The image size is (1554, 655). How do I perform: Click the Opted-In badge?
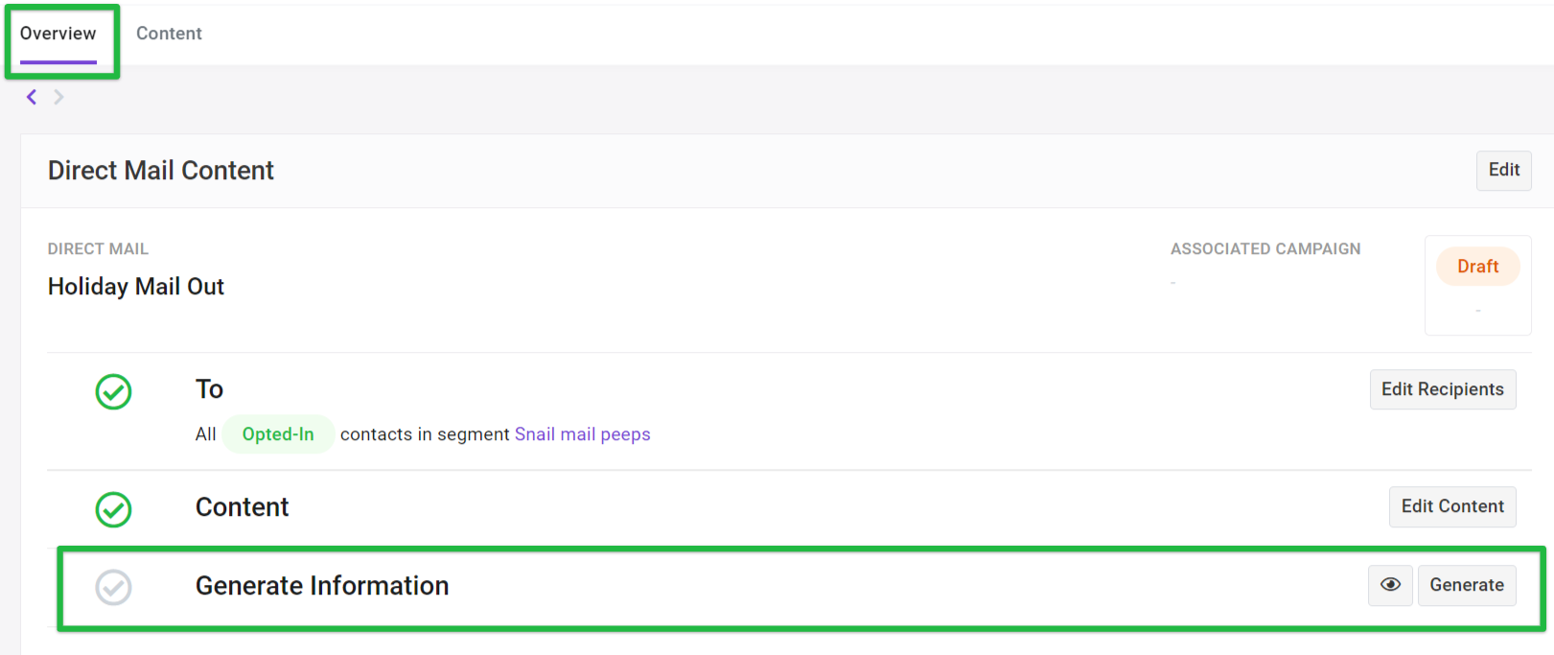click(278, 434)
